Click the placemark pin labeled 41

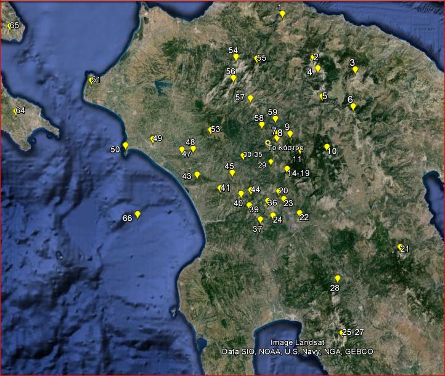(220, 189)
